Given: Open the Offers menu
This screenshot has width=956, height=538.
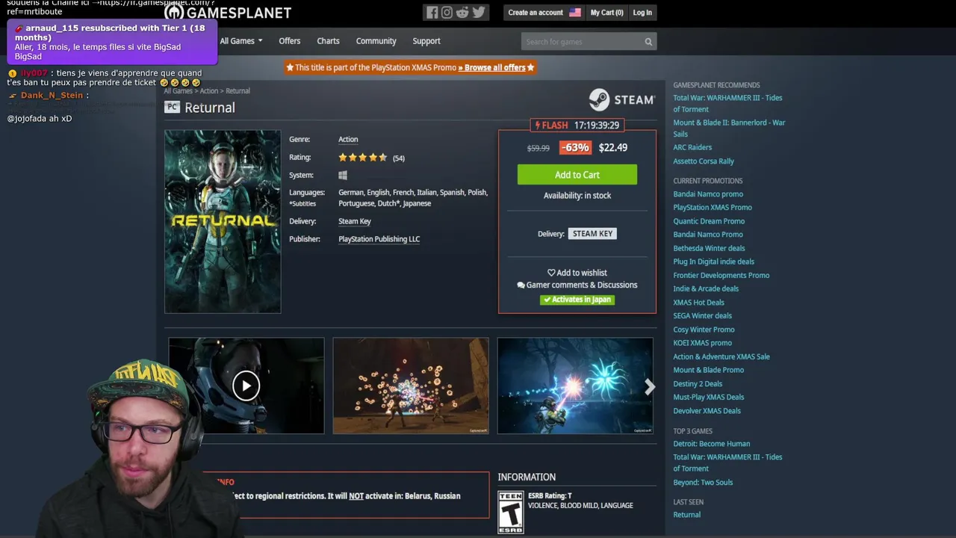Looking at the screenshot, I should coord(290,41).
